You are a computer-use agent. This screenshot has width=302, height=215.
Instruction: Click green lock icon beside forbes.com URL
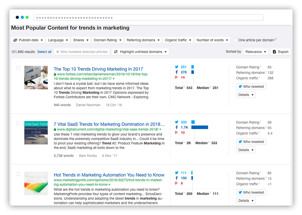[x=55, y=74]
